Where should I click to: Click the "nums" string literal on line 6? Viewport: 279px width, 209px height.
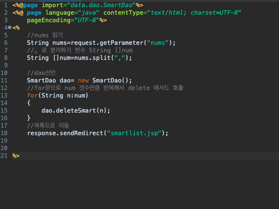click(158, 43)
